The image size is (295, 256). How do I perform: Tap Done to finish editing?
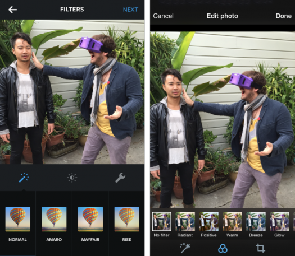pyautogui.click(x=284, y=16)
